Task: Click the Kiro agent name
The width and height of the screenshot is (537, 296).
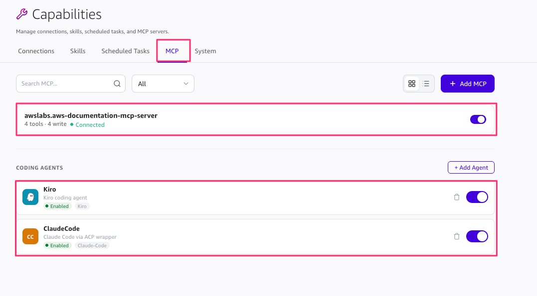Action: click(x=50, y=190)
